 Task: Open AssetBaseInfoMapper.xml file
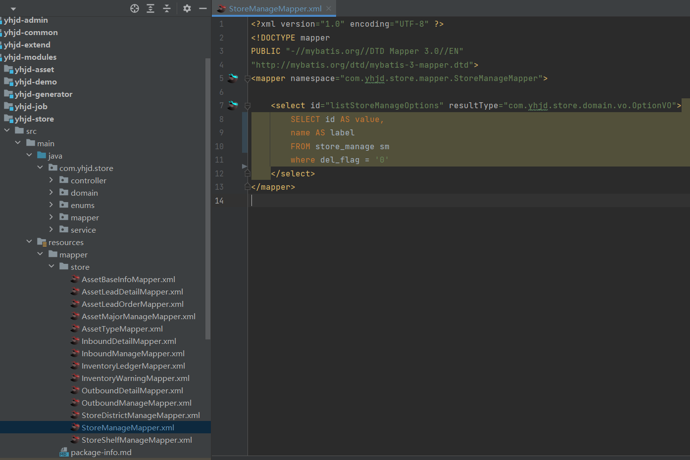[x=128, y=279]
